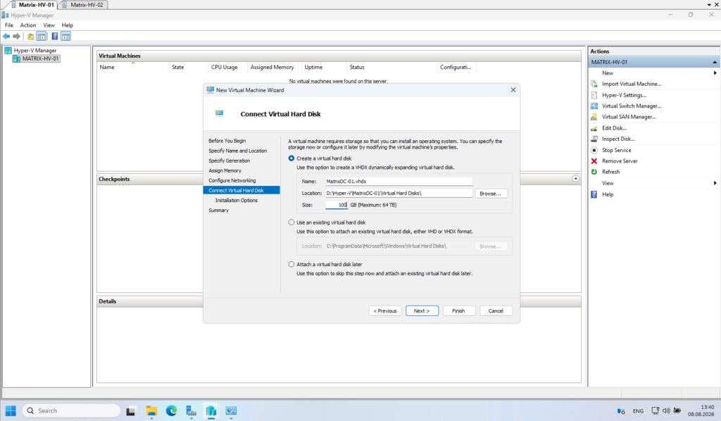Click the virtual hard disk Name field

coord(399,182)
